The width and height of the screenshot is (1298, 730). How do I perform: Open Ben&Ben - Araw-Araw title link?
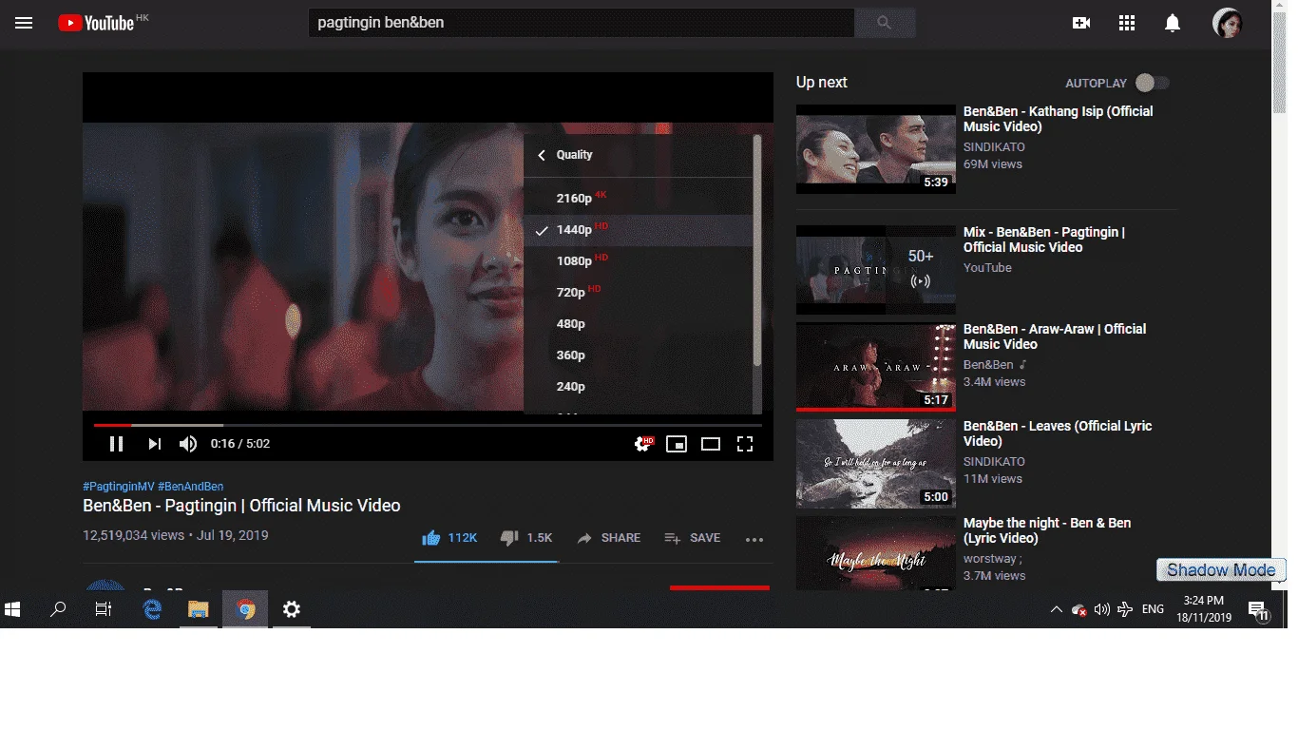(x=1055, y=336)
